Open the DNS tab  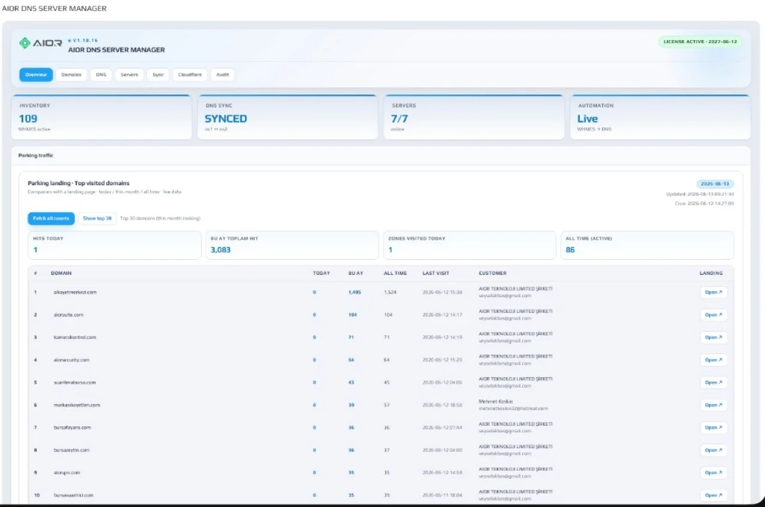click(x=101, y=75)
